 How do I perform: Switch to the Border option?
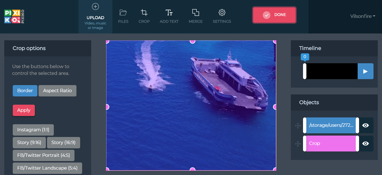[x=25, y=91]
